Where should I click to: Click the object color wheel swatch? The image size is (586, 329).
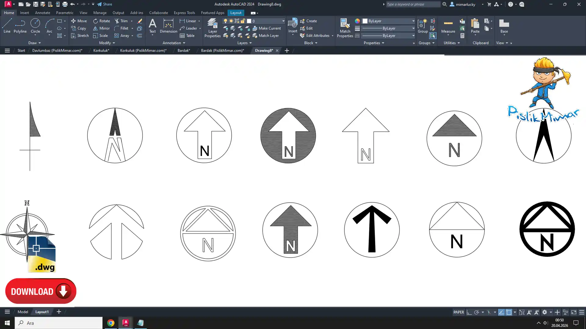pyautogui.click(x=357, y=21)
